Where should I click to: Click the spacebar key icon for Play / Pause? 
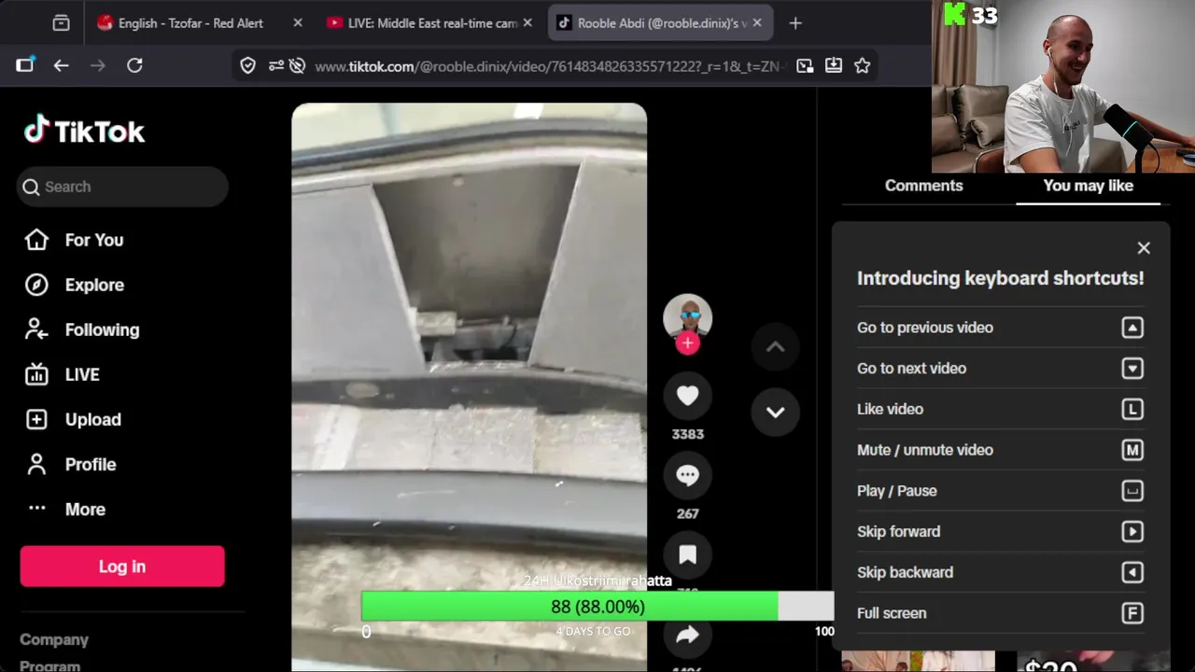point(1132,491)
